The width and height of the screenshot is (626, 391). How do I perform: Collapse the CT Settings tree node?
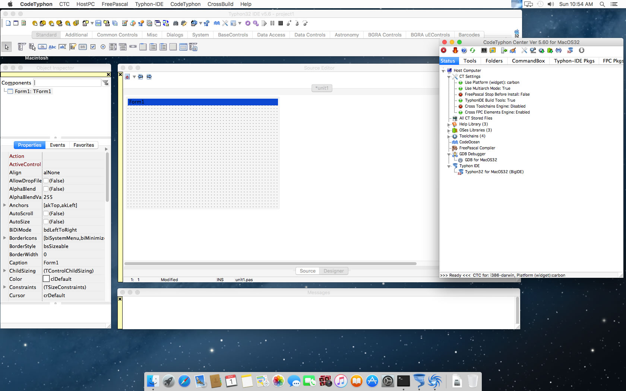(x=449, y=77)
